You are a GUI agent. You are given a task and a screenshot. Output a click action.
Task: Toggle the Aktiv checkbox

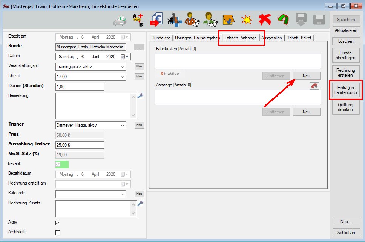(58, 223)
